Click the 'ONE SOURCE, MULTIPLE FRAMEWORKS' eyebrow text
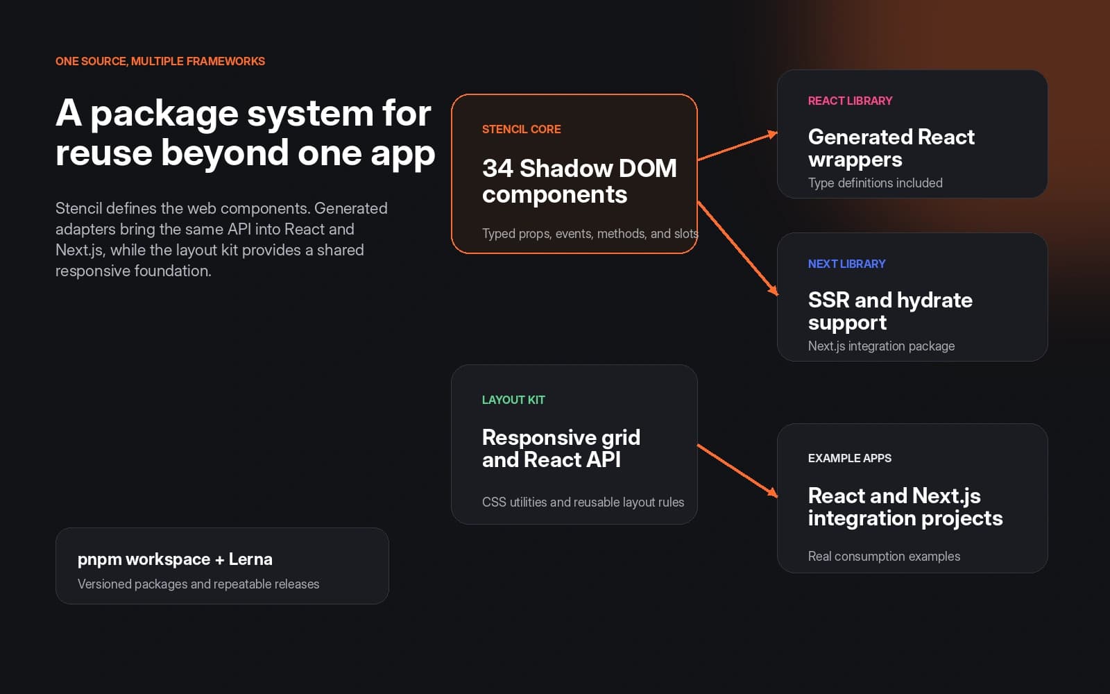The height and width of the screenshot is (694, 1110). click(x=160, y=61)
